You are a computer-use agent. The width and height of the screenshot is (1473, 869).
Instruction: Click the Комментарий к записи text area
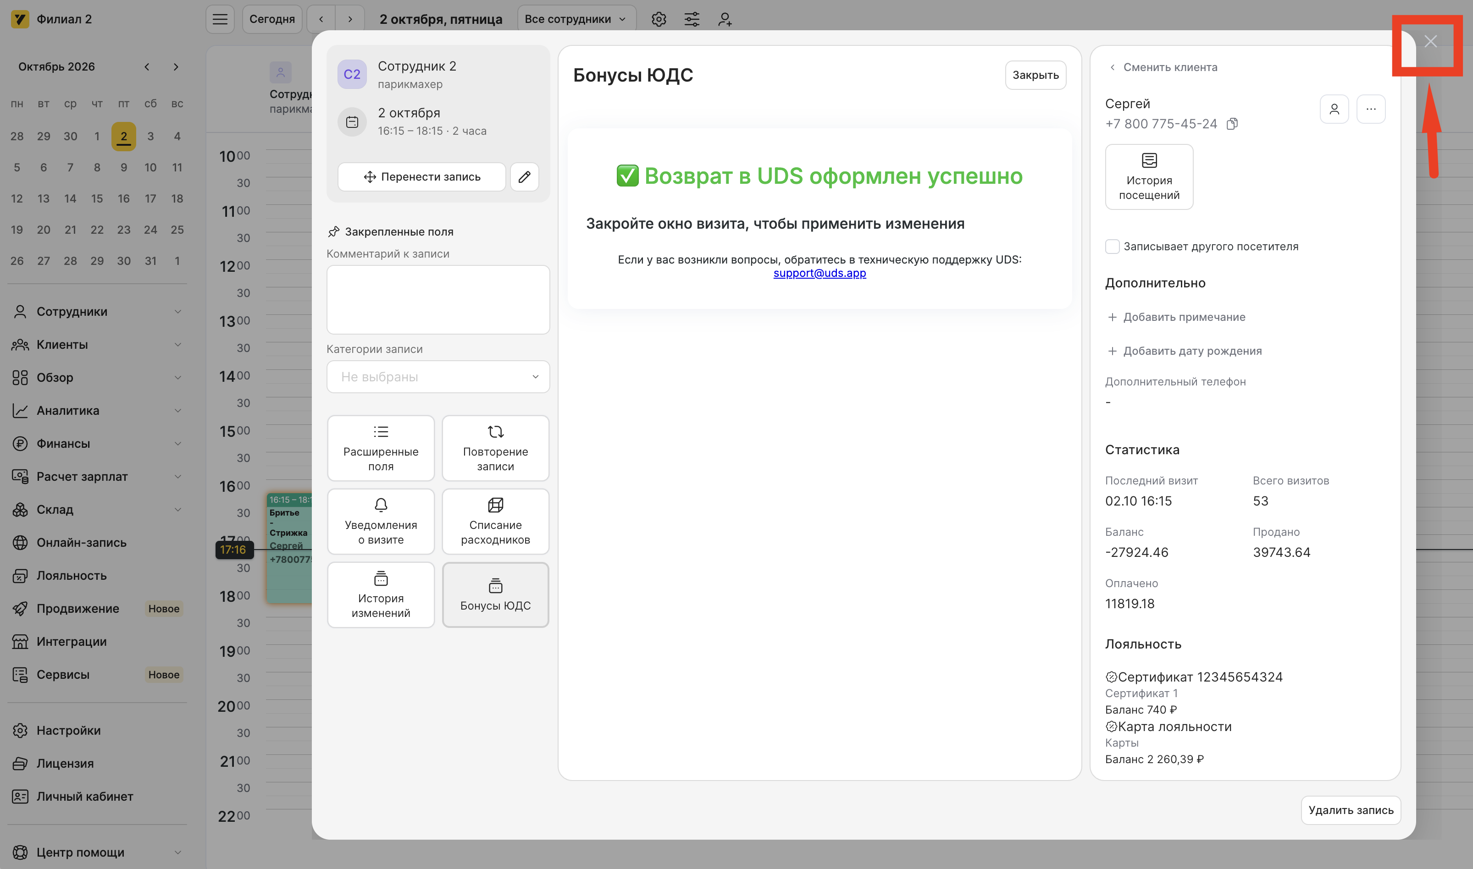pyautogui.click(x=437, y=300)
